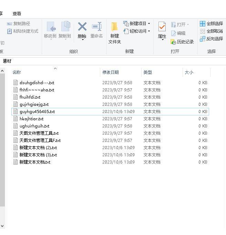Click the 复制路径 copy path icon
The image size is (226, 235).
[x=9, y=24]
